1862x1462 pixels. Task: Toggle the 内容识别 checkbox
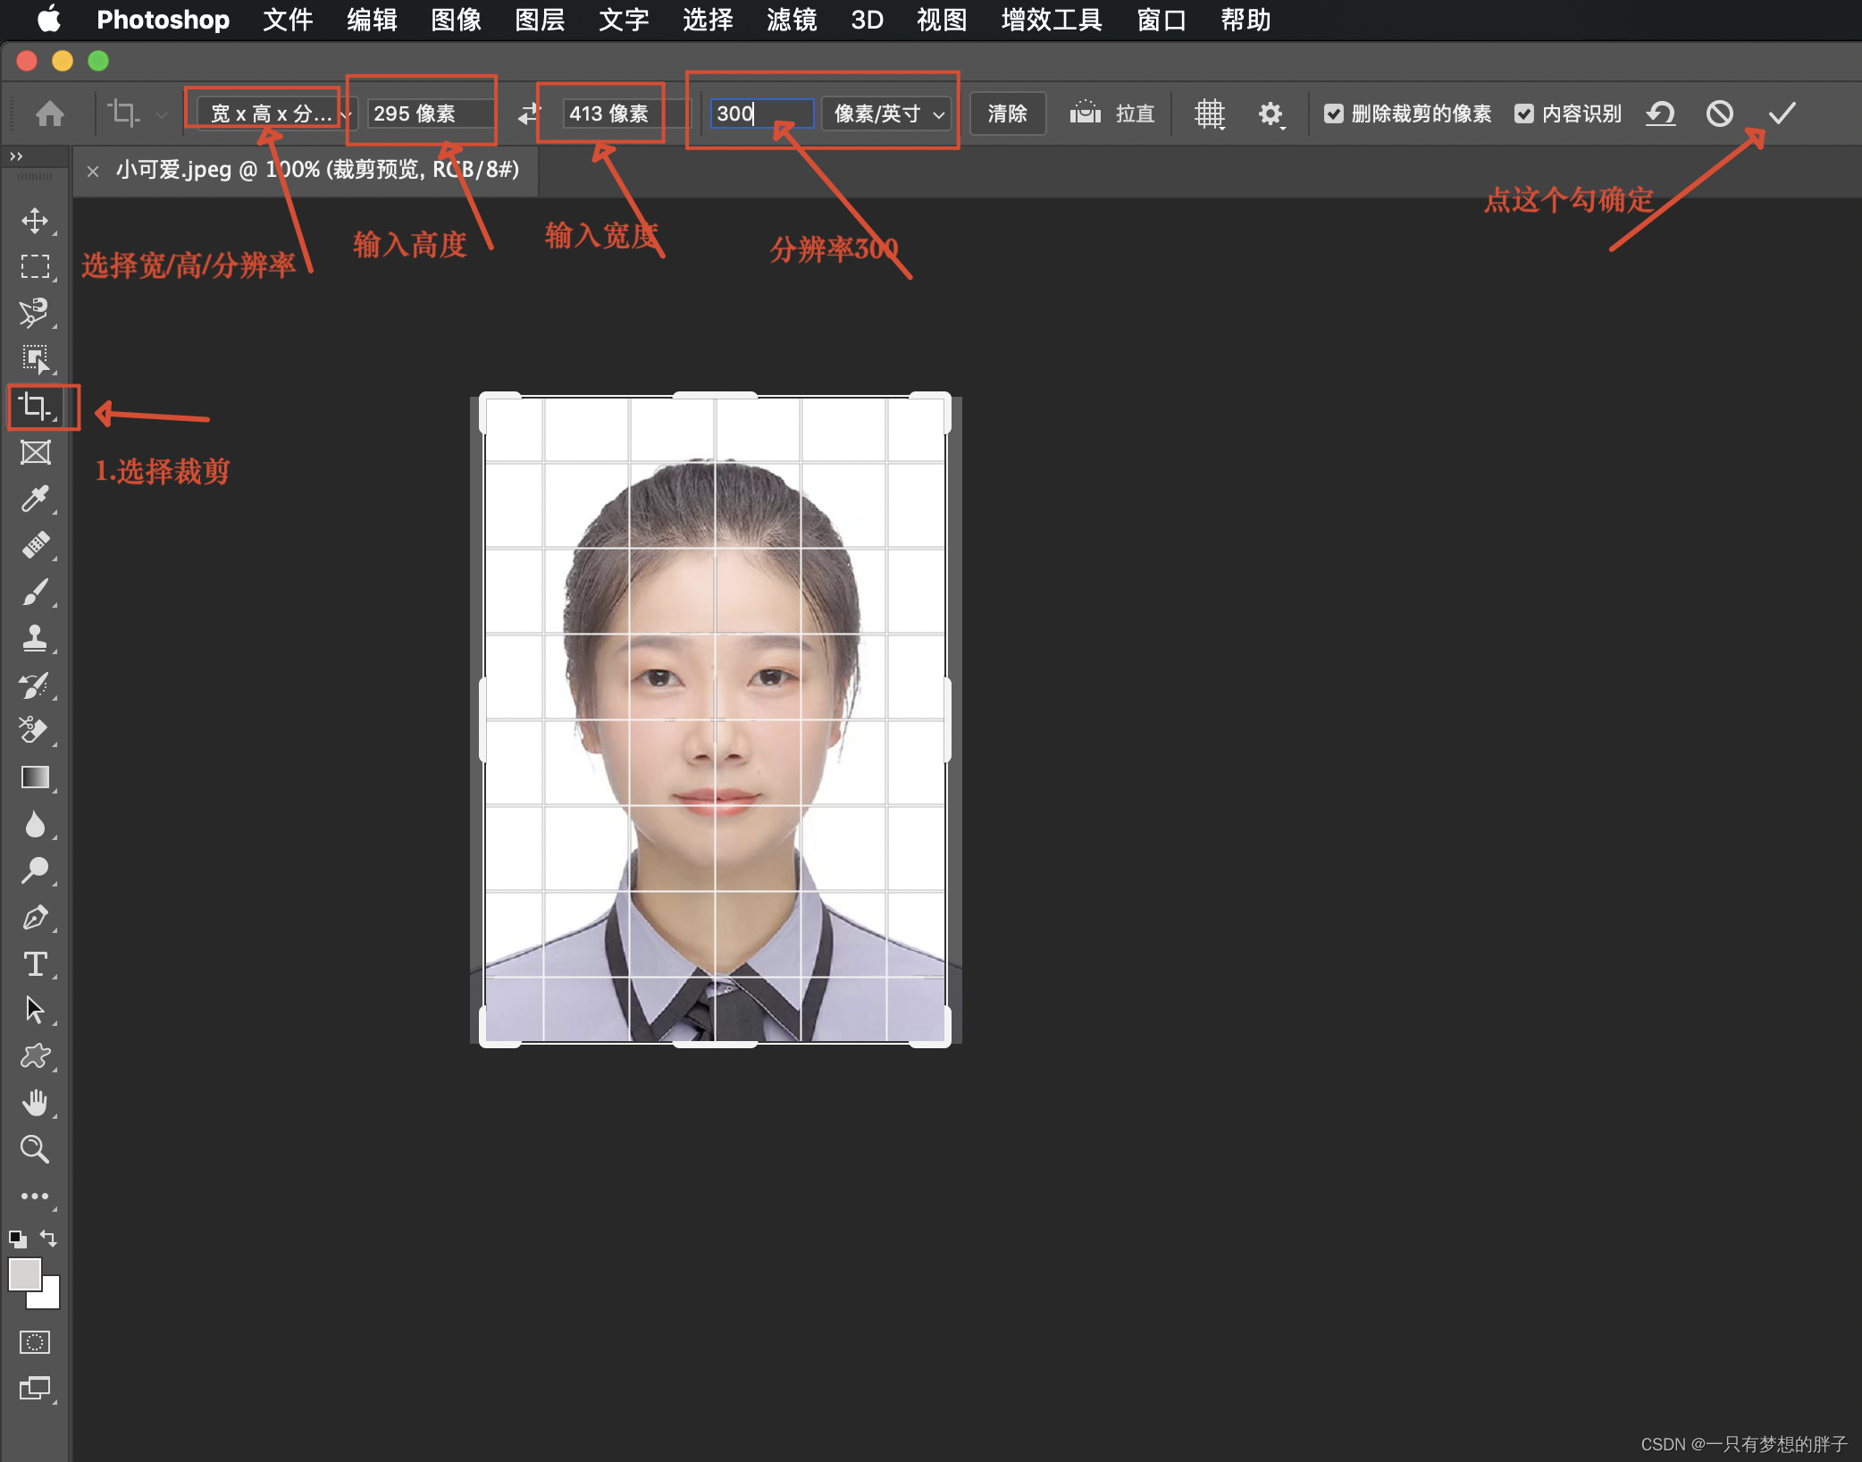1524,113
